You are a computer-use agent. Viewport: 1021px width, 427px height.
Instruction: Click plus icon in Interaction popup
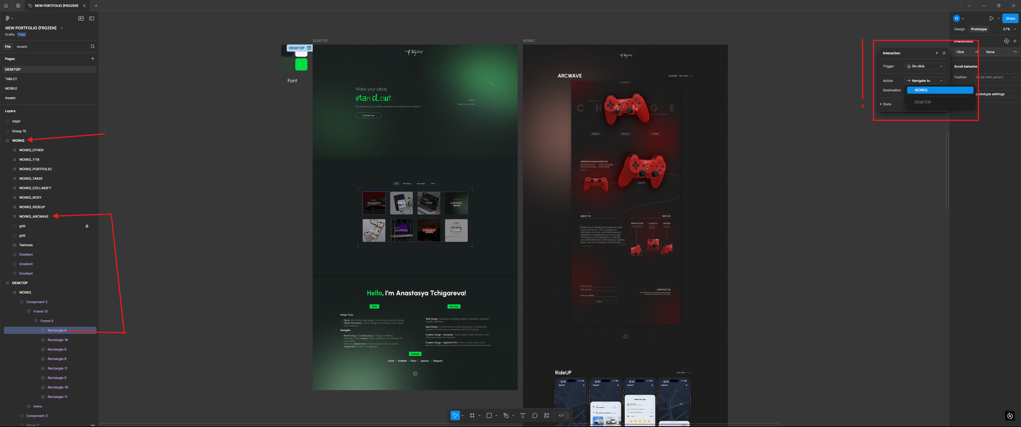937,53
